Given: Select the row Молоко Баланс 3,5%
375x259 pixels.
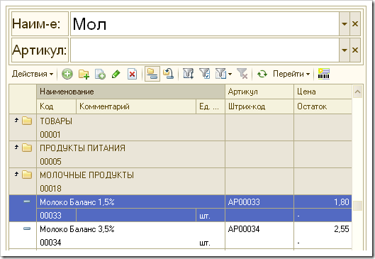Looking at the screenshot, I should [x=180, y=236].
